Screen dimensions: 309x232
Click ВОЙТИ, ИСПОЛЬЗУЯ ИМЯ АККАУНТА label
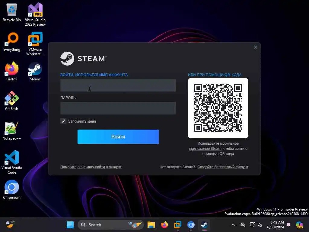[x=94, y=75]
